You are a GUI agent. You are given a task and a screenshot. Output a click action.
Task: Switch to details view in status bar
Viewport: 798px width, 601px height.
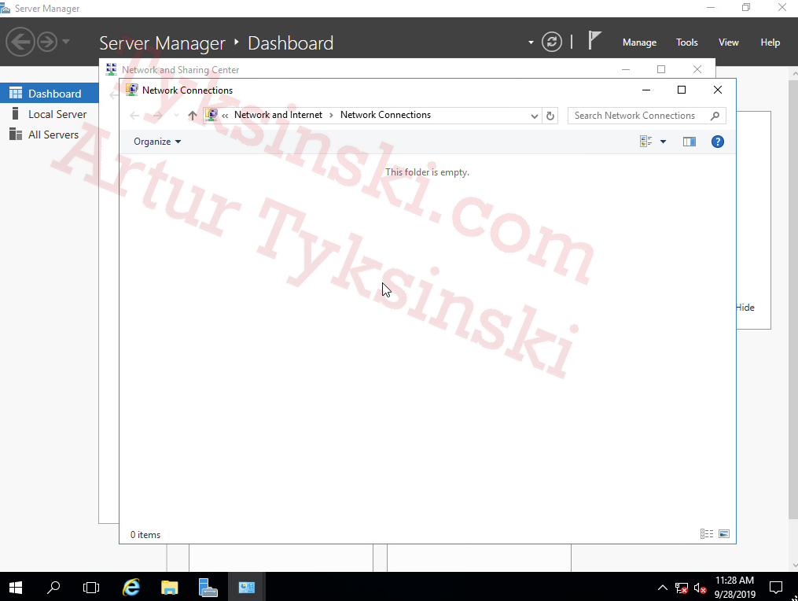click(x=706, y=534)
